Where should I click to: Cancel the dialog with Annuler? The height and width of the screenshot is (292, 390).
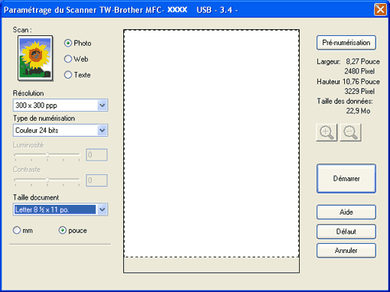click(346, 251)
